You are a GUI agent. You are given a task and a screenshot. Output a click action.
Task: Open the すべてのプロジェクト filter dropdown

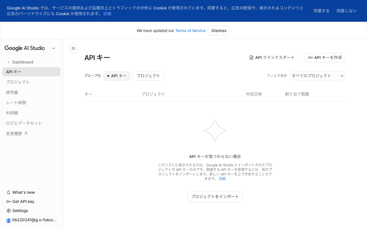pyautogui.click(x=317, y=76)
